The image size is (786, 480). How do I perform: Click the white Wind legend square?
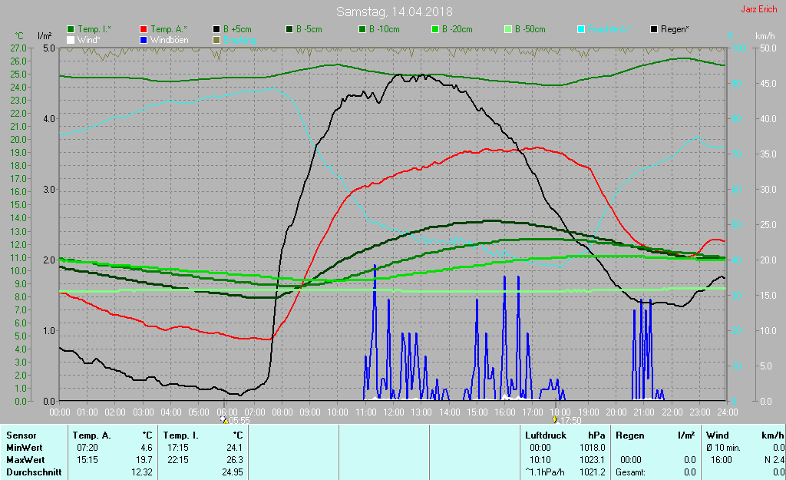71,40
